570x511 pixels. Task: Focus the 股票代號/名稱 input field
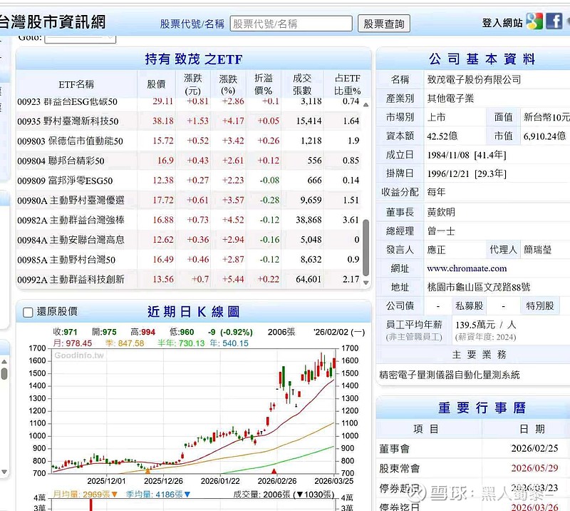point(291,24)
